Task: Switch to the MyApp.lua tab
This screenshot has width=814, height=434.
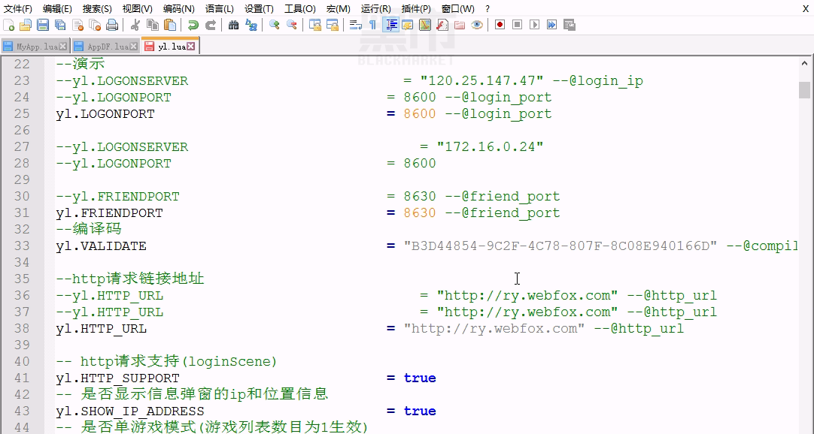Action: pos(36,47)
